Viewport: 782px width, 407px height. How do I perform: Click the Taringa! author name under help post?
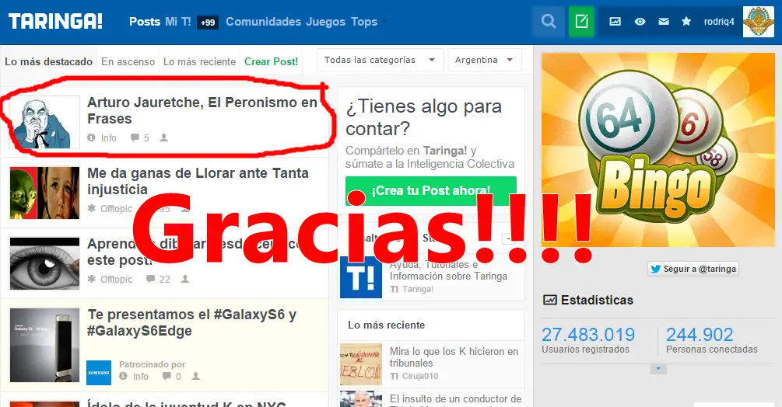417,289
